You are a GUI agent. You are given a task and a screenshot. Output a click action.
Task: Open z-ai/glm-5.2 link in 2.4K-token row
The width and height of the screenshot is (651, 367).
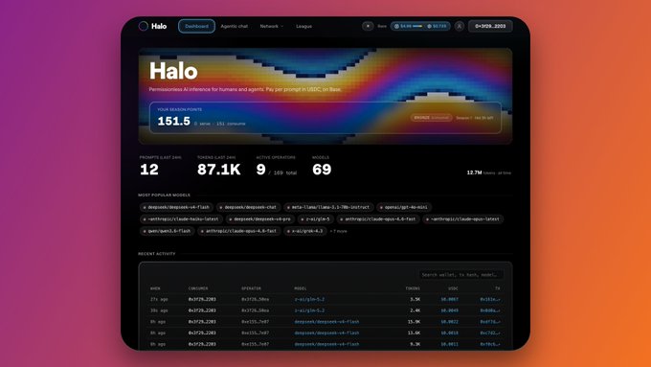(309, 310)
